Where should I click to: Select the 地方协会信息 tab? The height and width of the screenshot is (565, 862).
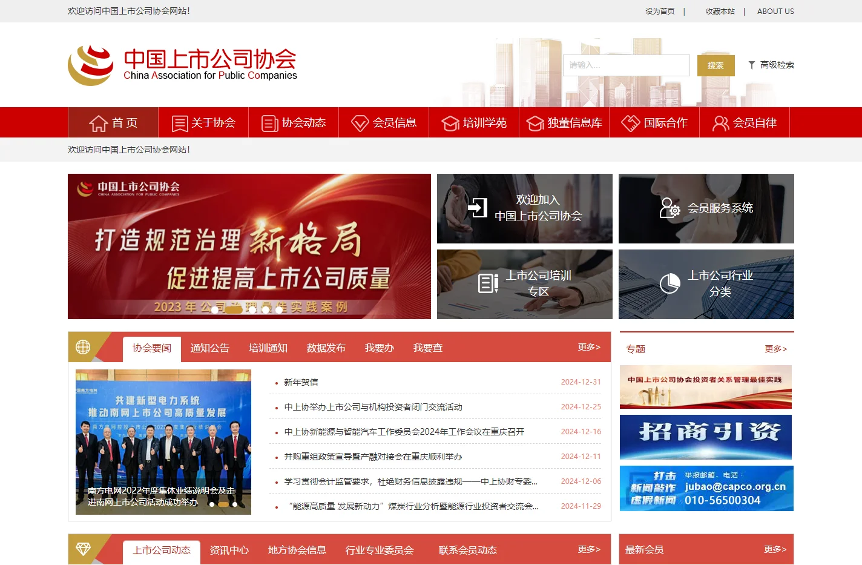click(x=297, y=550)
